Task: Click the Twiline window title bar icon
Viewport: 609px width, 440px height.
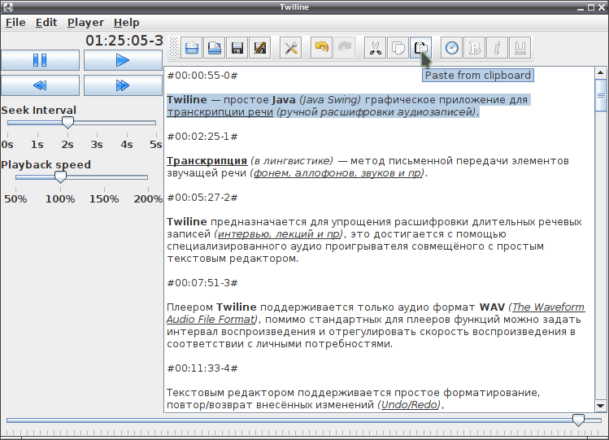Action: (7, 7)
